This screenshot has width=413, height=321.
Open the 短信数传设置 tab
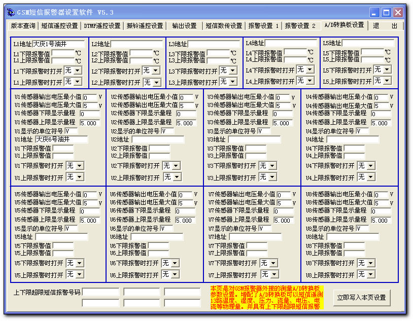tap(224, 25)
